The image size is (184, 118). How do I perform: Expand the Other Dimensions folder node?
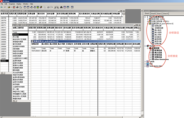coord(150,59)
